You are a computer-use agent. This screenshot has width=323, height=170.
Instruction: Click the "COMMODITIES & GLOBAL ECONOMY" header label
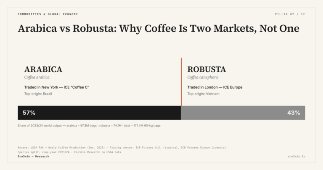coord(48,14)
